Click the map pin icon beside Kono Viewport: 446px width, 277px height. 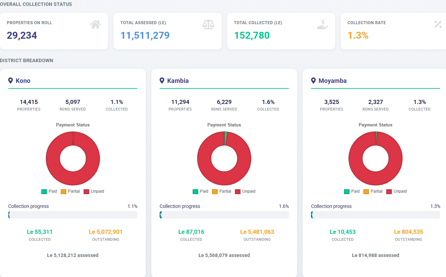point(10,80)
